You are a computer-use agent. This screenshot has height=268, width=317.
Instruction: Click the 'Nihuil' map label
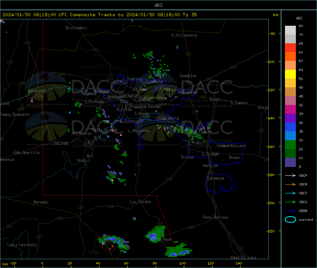[x=83, y=161]
